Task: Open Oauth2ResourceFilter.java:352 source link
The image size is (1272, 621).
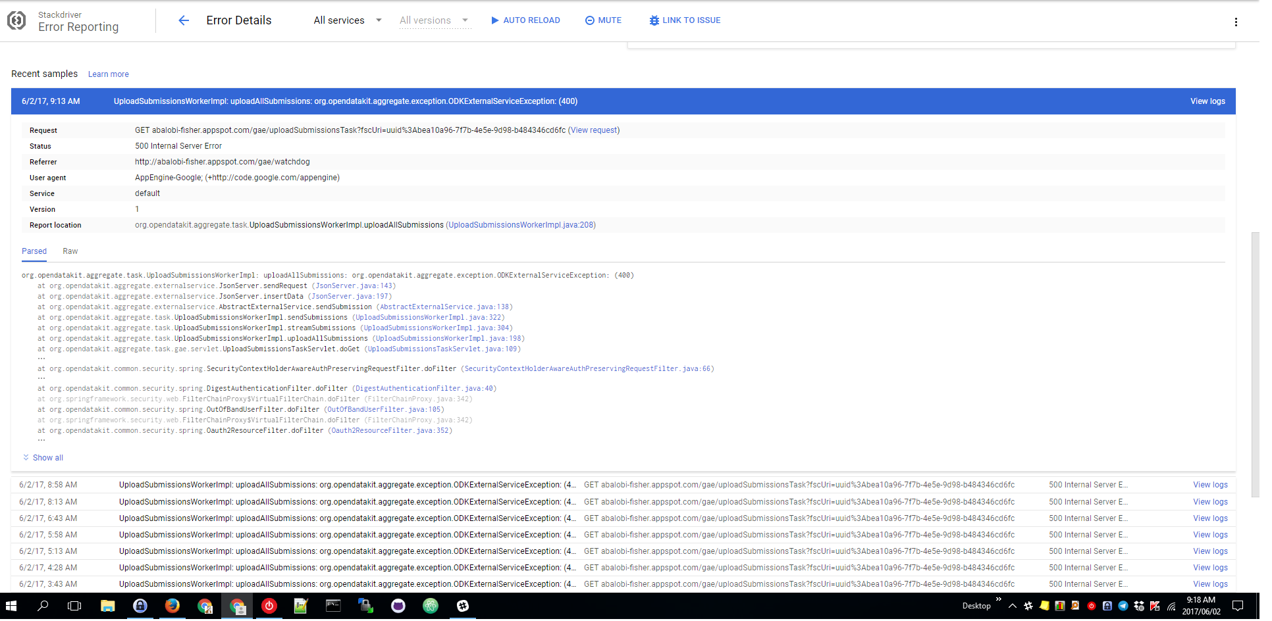Action: tap(390, 431)
